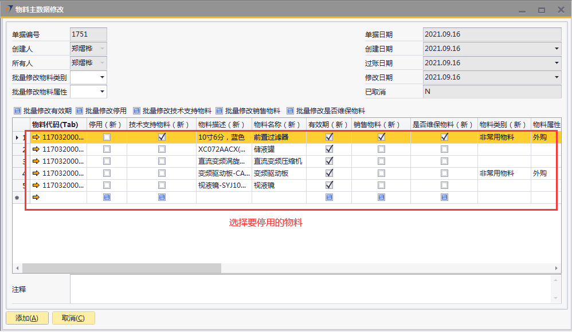The image size is (572, 332).
Task: Expand 批量修改物料属性 dropdown
Action: coord(102,92)
